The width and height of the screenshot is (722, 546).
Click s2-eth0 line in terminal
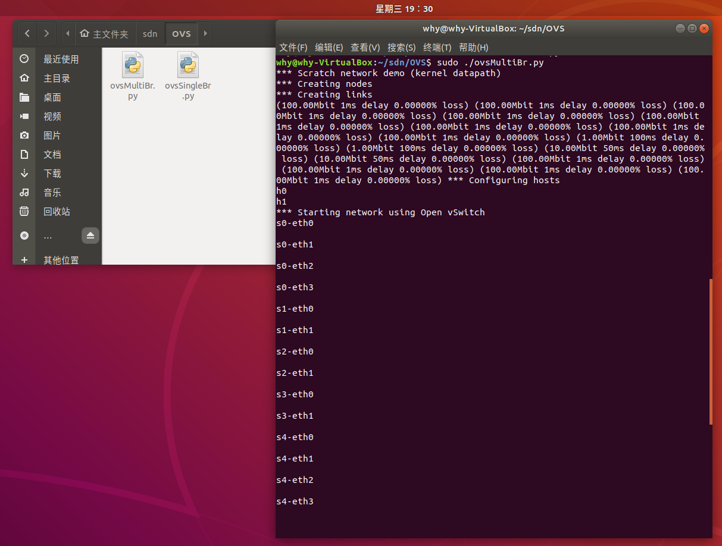click(x=295, y=352)
